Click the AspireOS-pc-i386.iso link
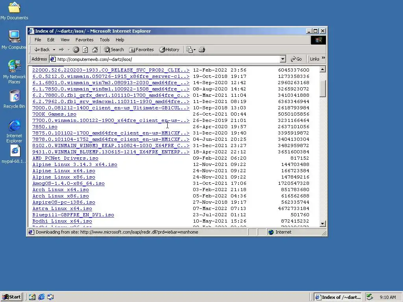 pos(64,202)
